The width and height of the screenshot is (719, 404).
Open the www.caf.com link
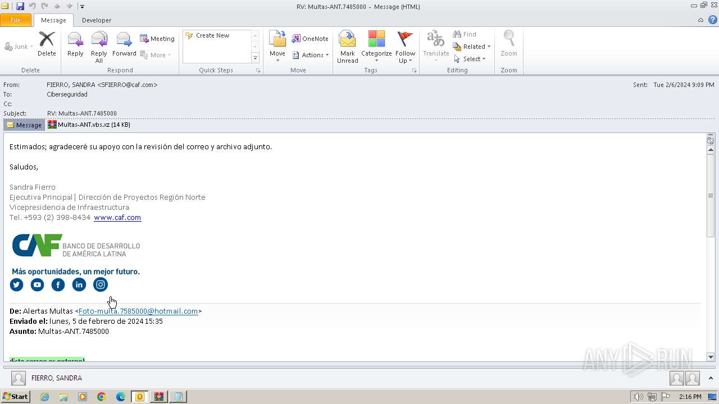coord(117,218)
